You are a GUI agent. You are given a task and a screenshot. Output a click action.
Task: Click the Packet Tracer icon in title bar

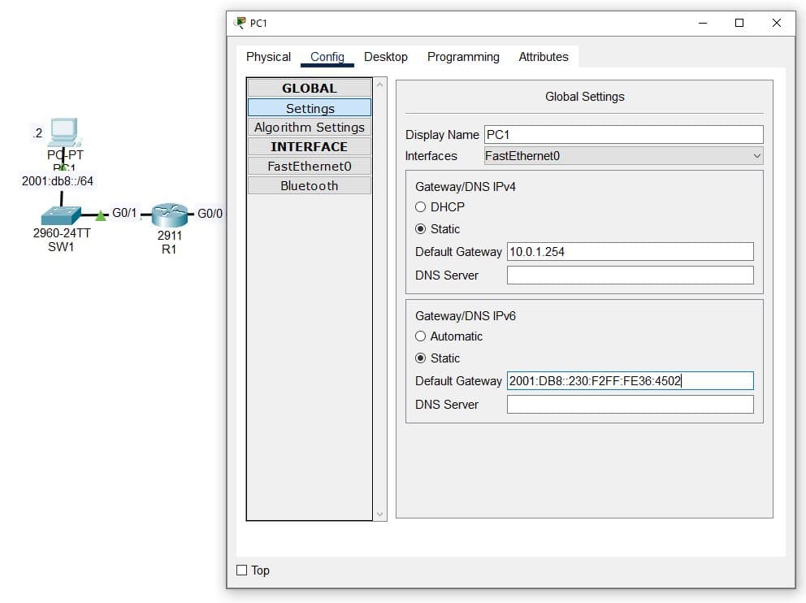point(240,23)
